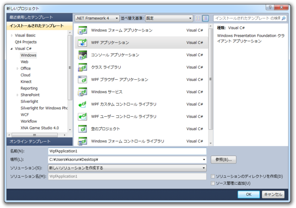Image resolution: width=296 pixels, height=208 pixels.
Task: Open the 並べ替え基準 sort dropdown
Action: (x=169, y=19)
